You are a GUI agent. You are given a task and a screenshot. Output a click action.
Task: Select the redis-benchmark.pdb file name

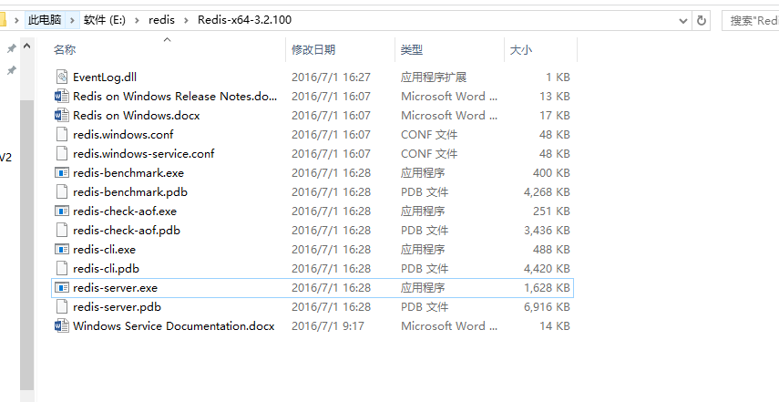click(130, 191)
